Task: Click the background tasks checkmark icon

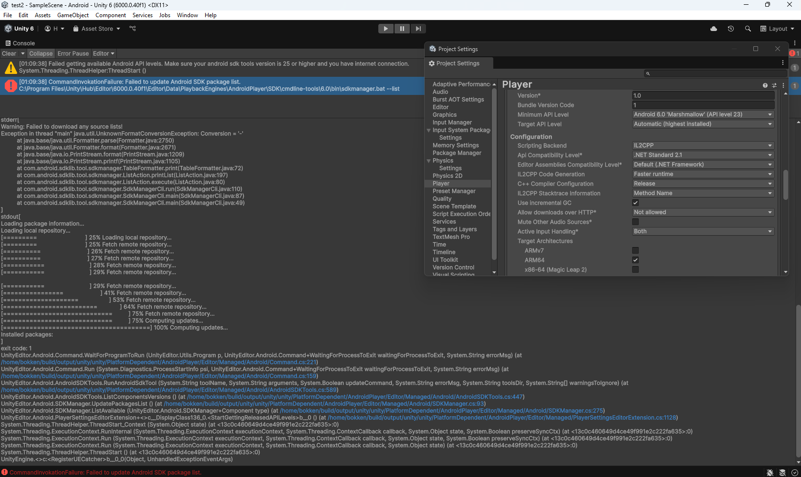Action: [794, 472]
